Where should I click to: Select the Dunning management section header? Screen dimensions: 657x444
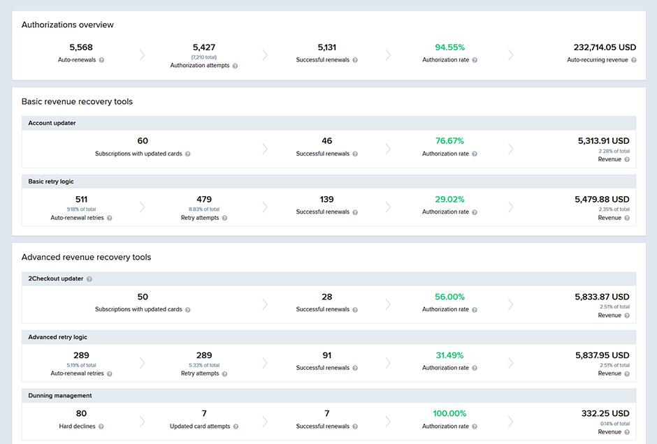click(x=60, y=396)
